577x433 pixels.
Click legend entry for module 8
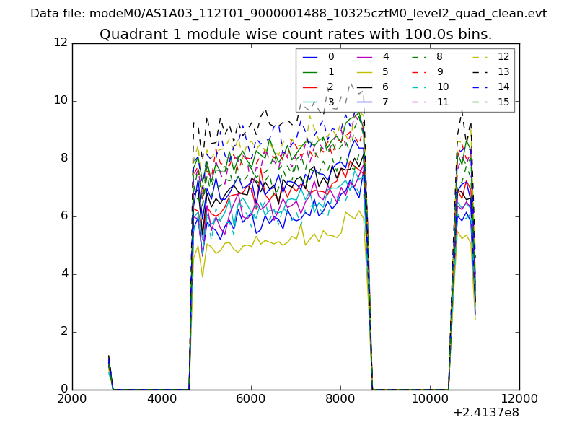tap(439, 56)
